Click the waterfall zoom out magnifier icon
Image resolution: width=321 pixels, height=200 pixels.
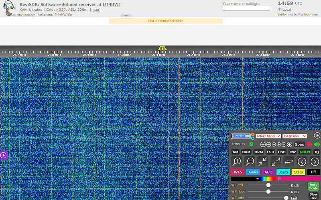250,162
